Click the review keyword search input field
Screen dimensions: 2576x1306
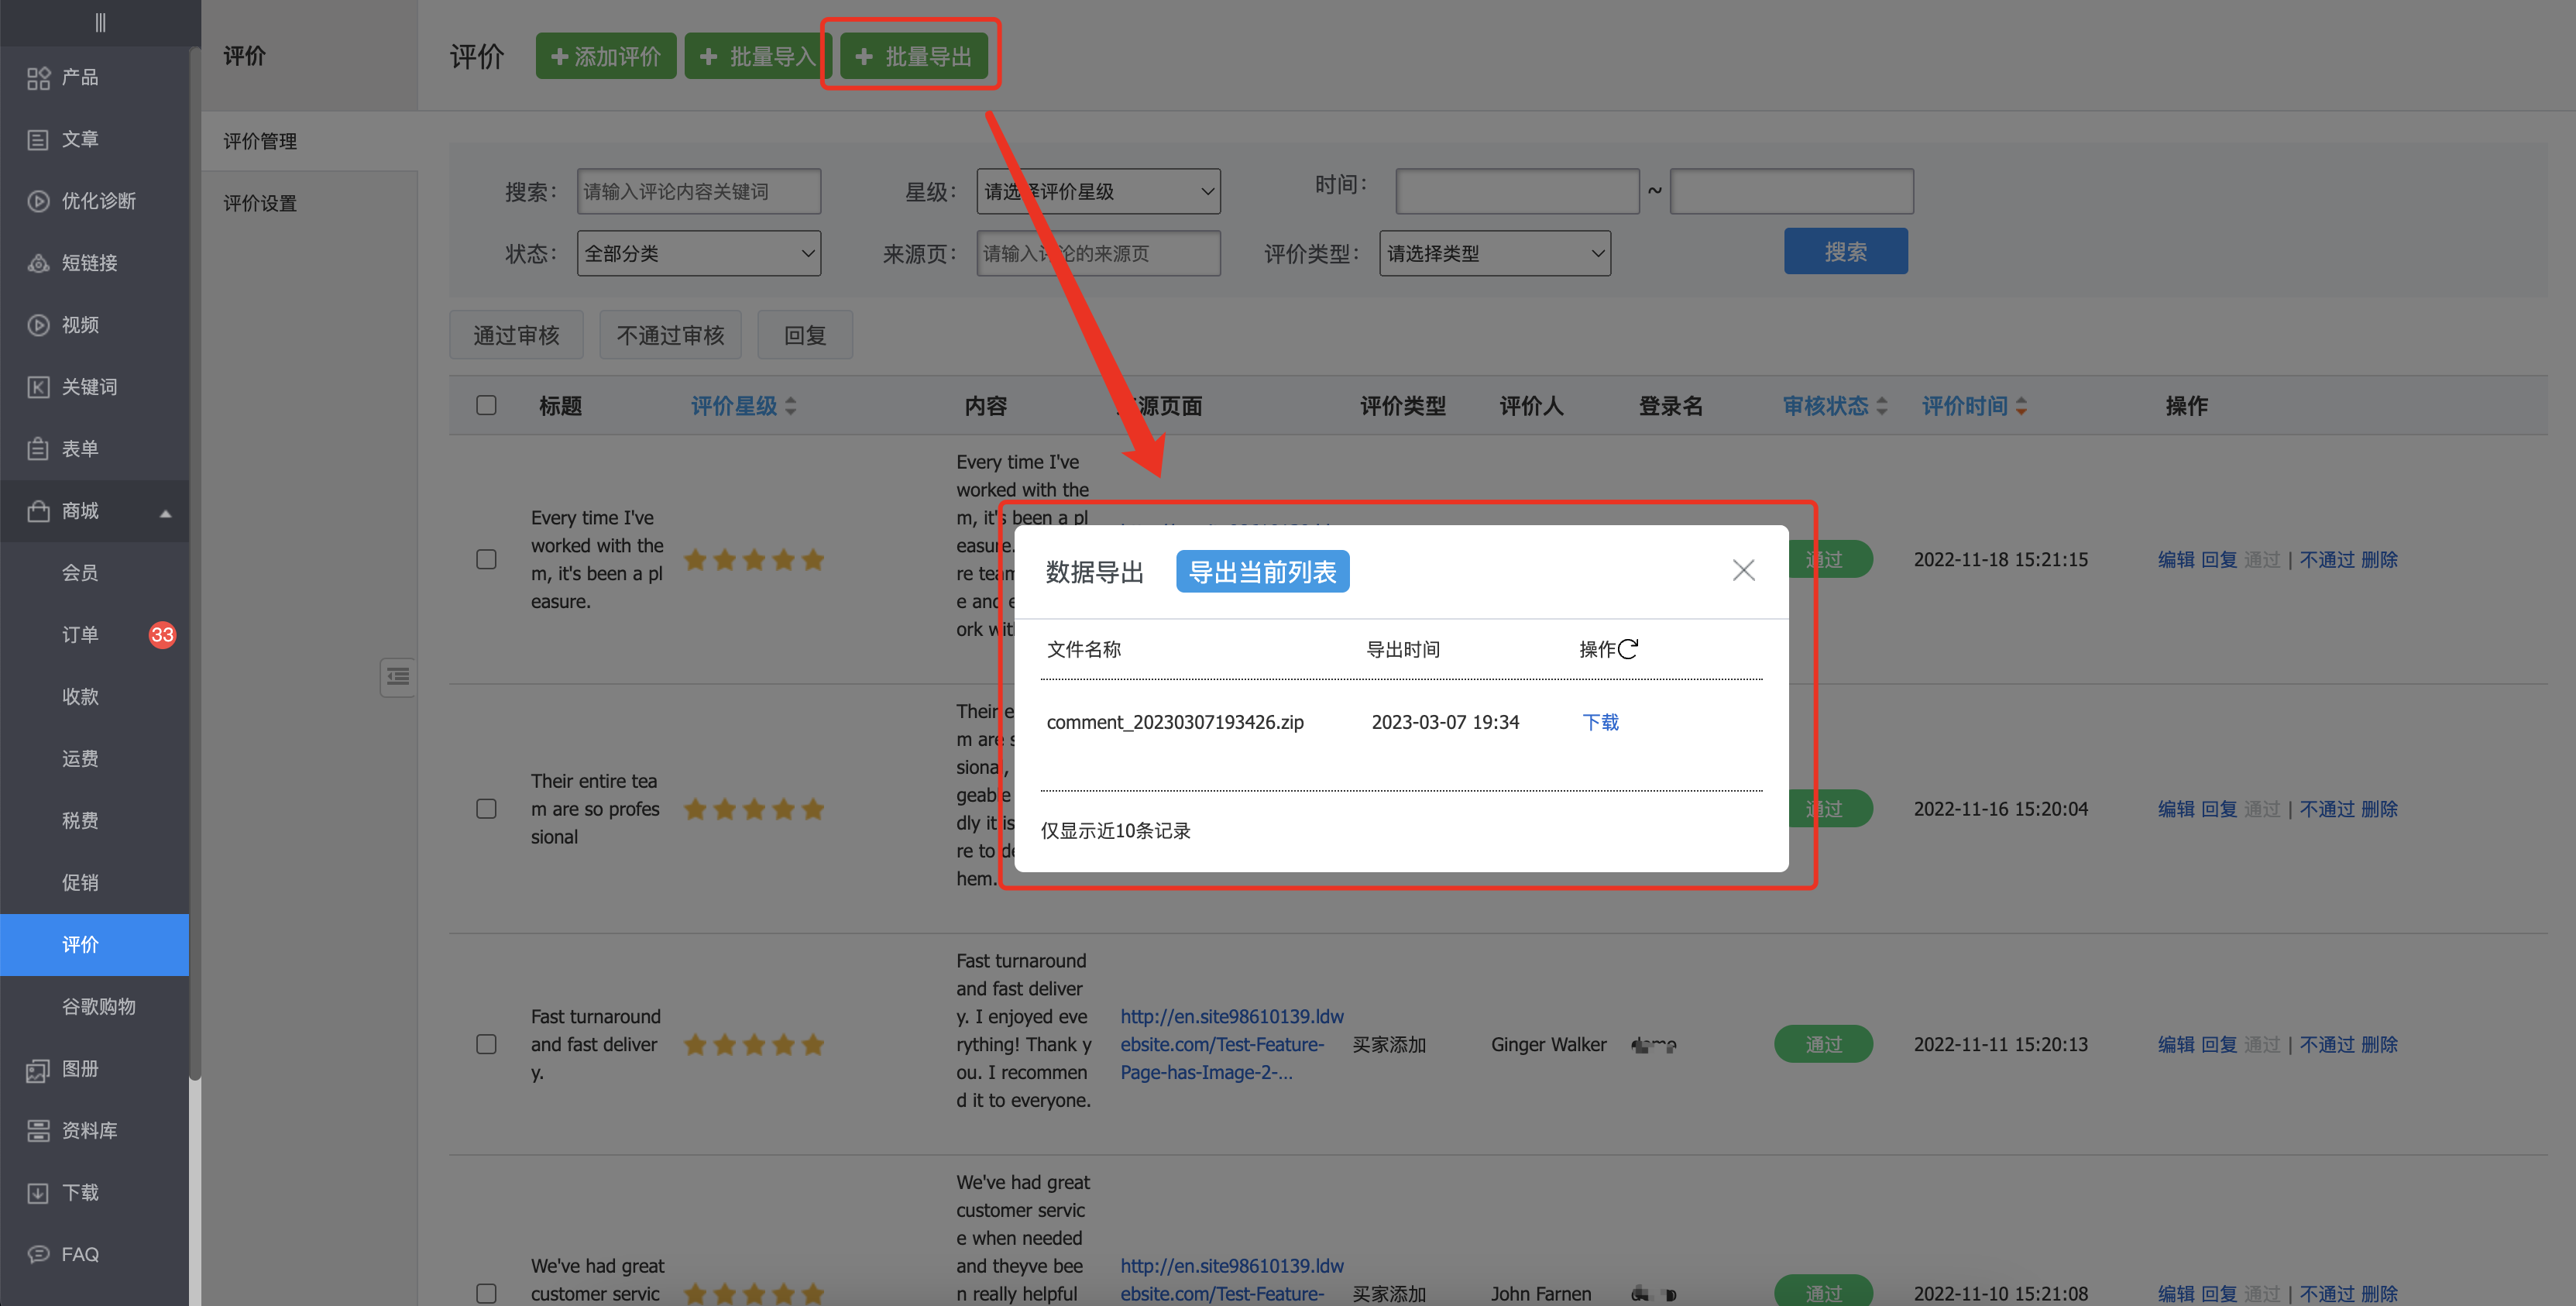point(698,190)
